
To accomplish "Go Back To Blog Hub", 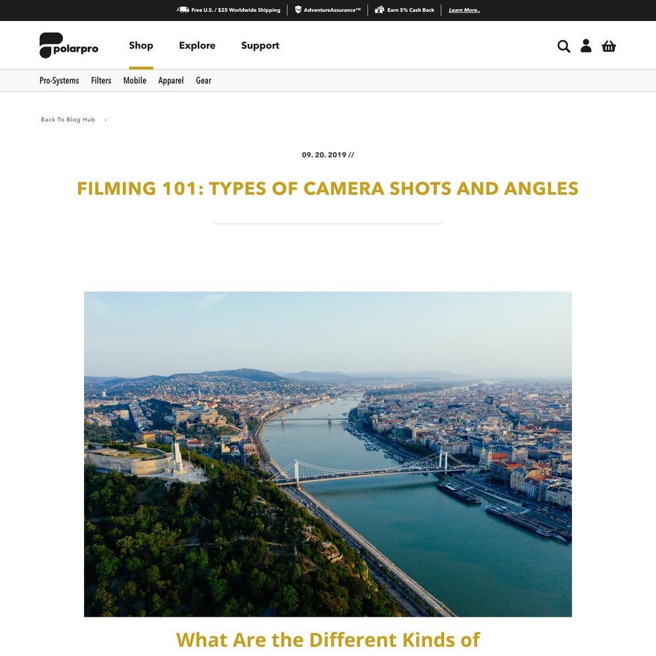I will click(68, 119).
